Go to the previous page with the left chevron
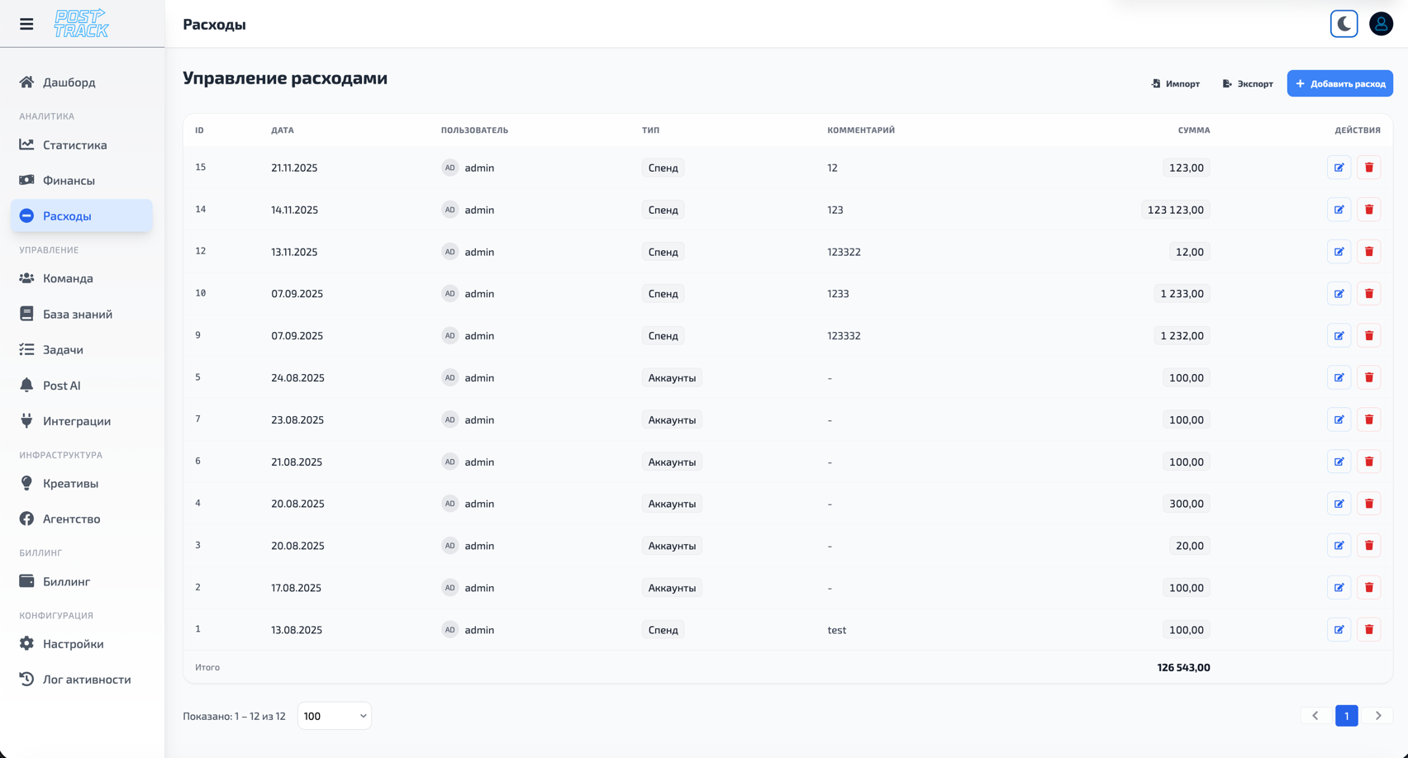 click(x=1315, y=716)
